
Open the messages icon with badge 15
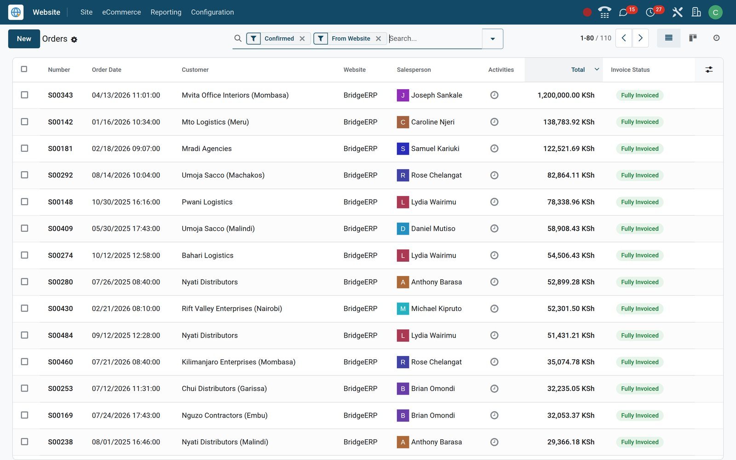coord(623,12)
